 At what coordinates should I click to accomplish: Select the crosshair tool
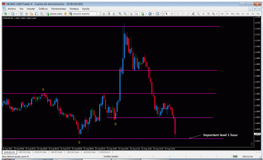172,14
